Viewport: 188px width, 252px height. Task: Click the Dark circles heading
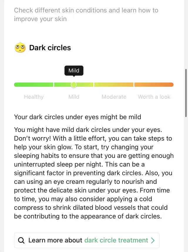click(x=50, y=48)
